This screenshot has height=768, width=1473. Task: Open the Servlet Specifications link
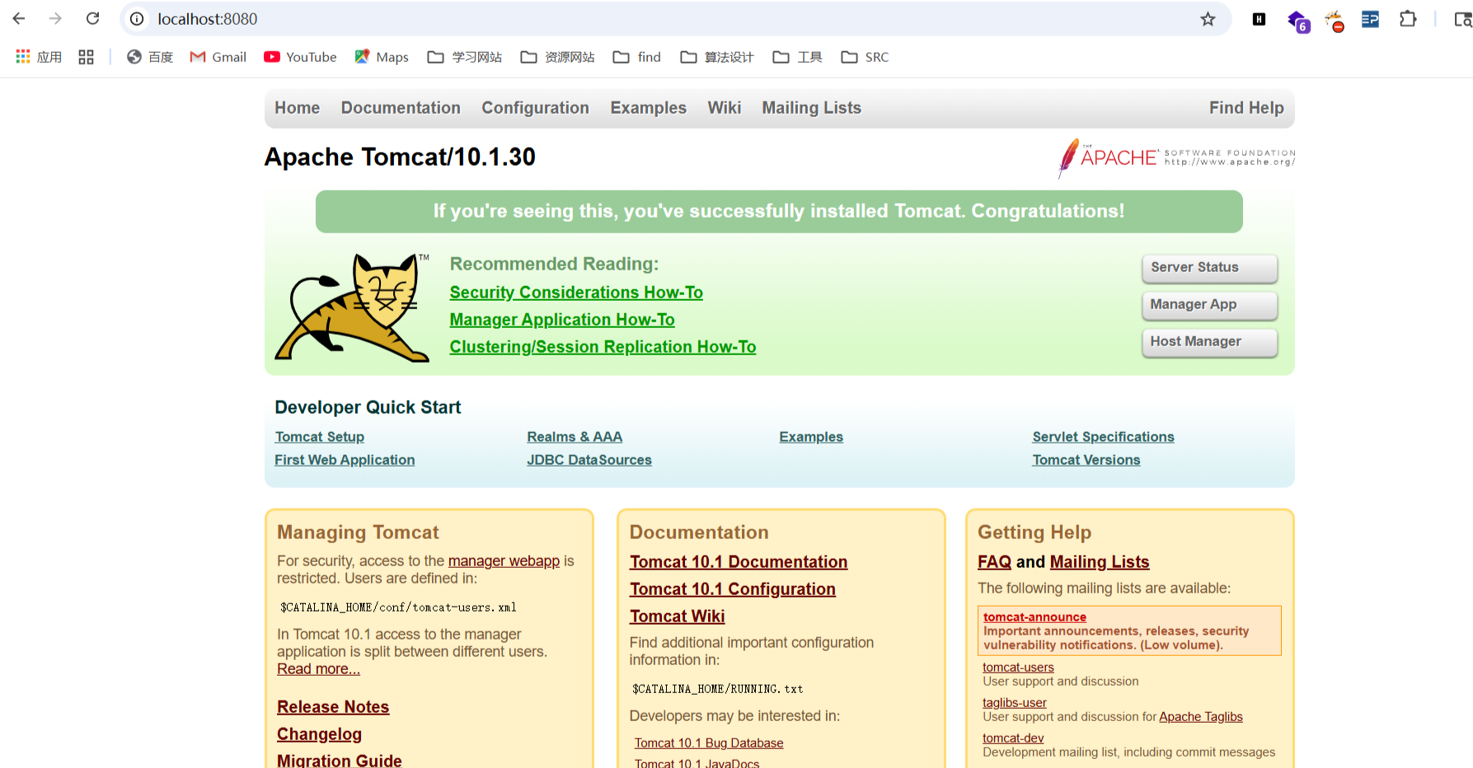(1103, 437)
